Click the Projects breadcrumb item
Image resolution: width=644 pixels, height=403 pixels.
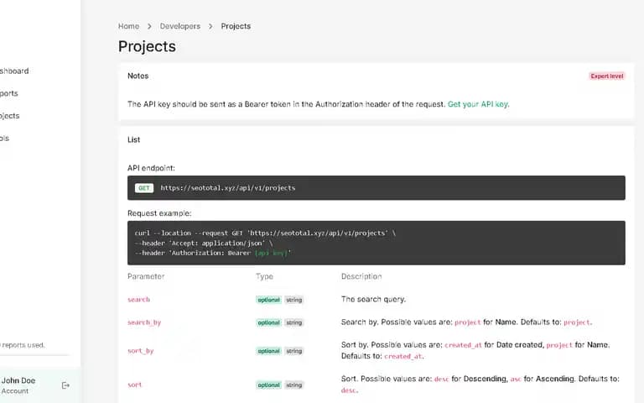(236, 26)
